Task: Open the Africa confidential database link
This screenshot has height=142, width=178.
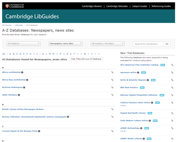Action: point(11,72)
